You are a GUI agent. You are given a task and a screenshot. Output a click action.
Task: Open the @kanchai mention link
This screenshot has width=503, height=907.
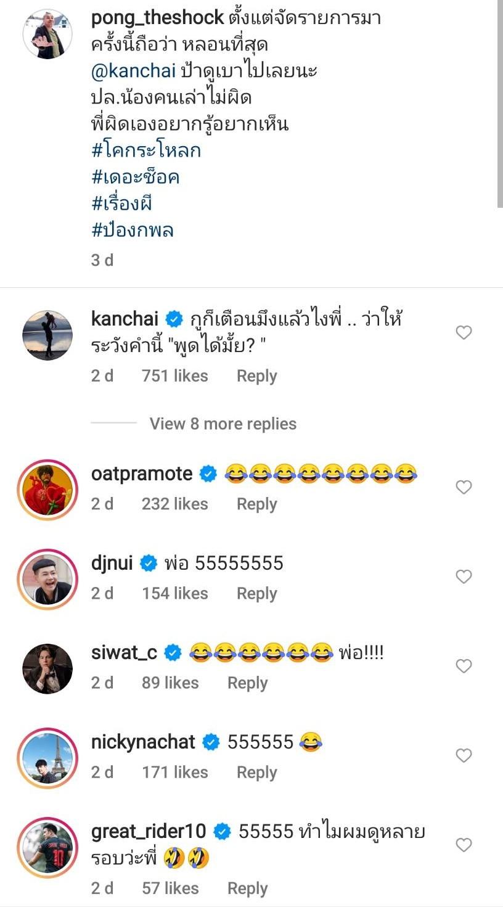(x=134, y=71)
